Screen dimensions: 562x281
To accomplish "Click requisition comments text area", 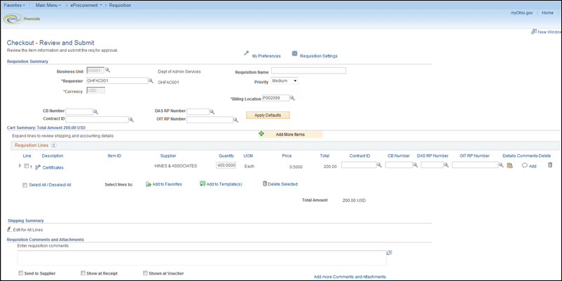I will (x=202, y=258).
